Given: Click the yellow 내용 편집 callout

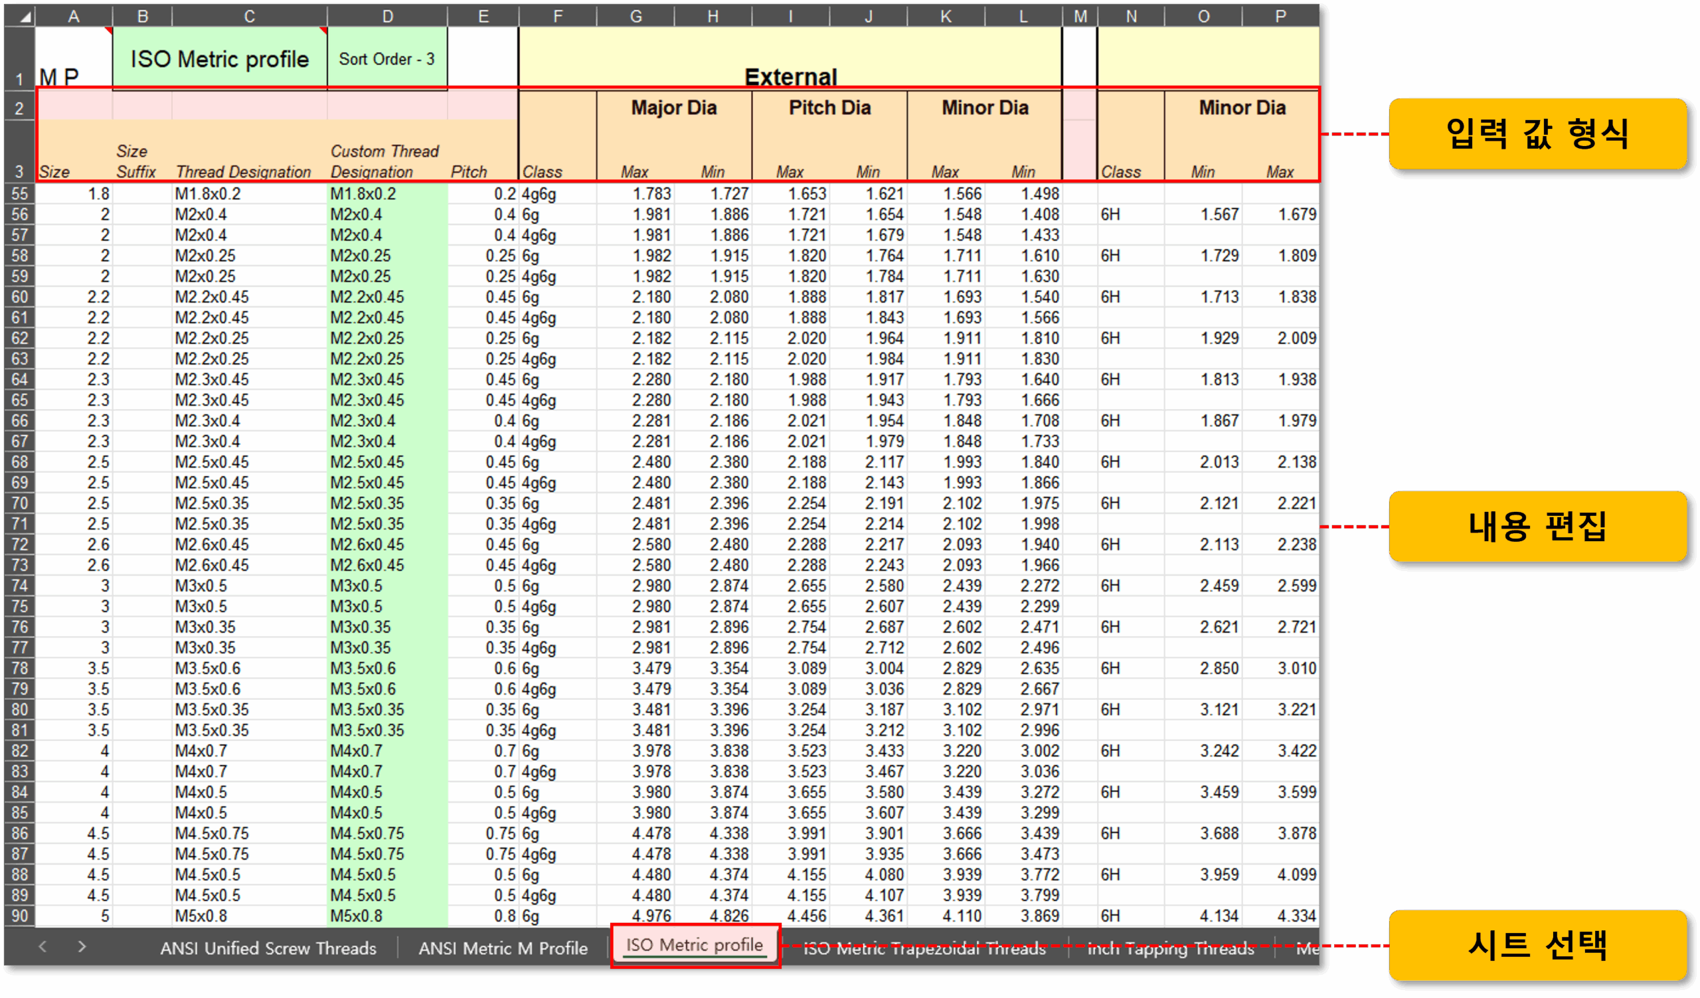Looking at the screenshot, I should [x=1537, y=526].
